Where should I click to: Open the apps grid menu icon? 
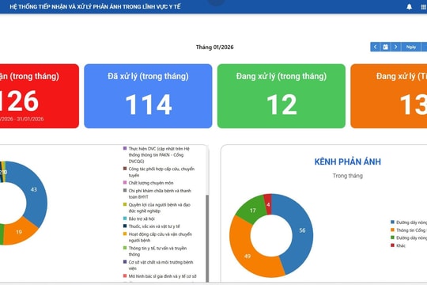click(424, 7)
